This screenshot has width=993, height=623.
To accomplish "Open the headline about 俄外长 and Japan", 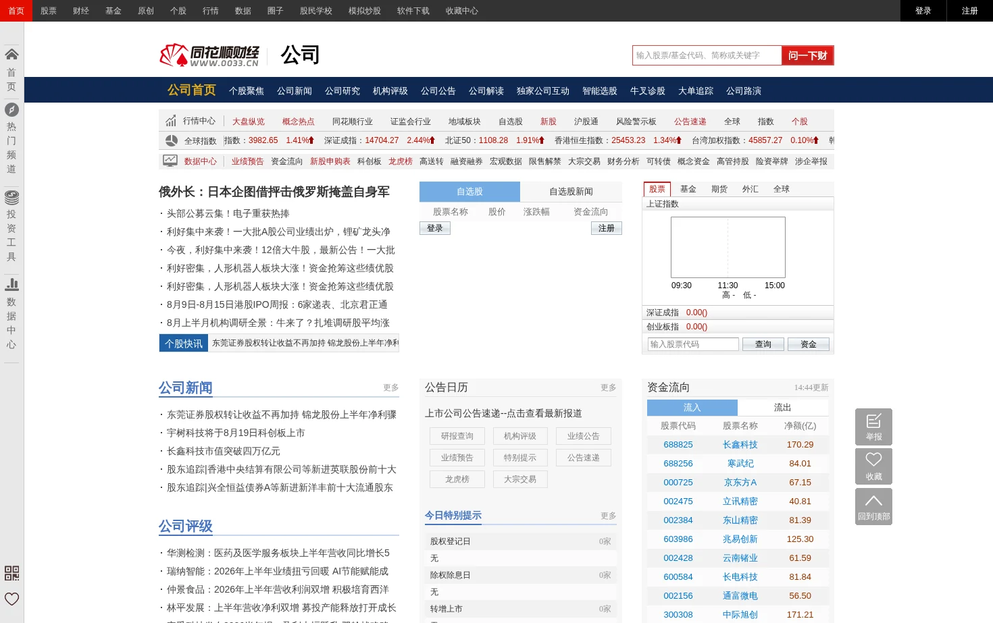I will tap(274, 192).
